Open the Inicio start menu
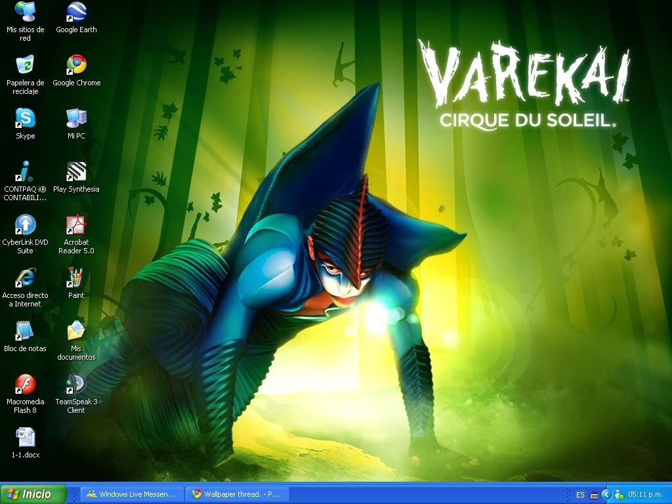672x504 pixels. point(33,494)
